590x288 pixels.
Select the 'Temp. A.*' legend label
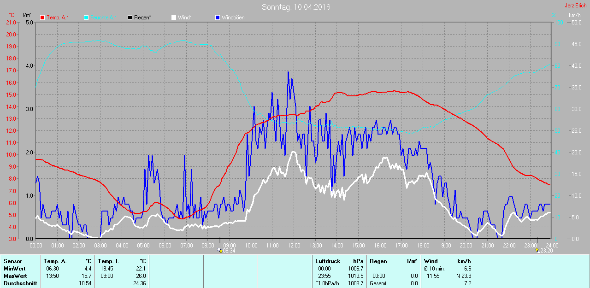point(58,18)
